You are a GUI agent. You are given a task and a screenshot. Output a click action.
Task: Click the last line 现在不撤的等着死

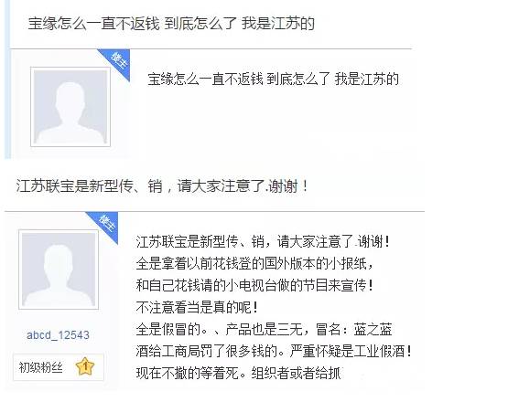click(x=239, y=373)
